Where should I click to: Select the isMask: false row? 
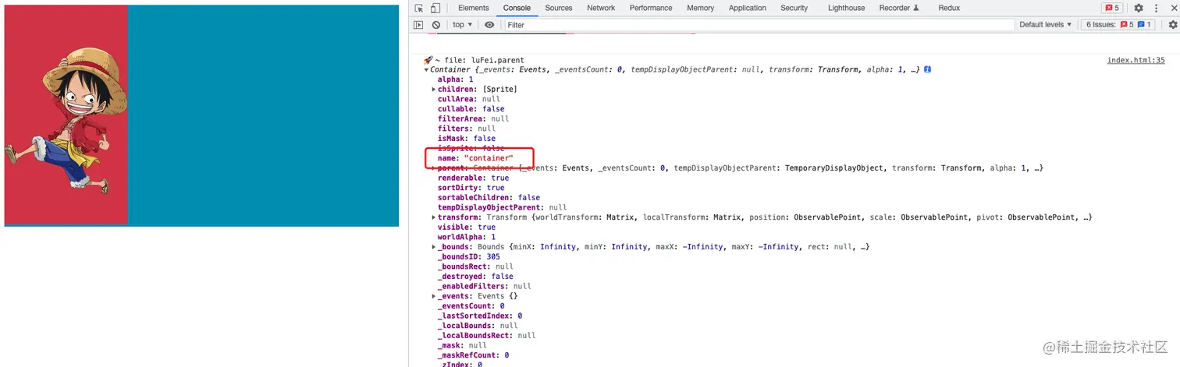coord(467,139)
